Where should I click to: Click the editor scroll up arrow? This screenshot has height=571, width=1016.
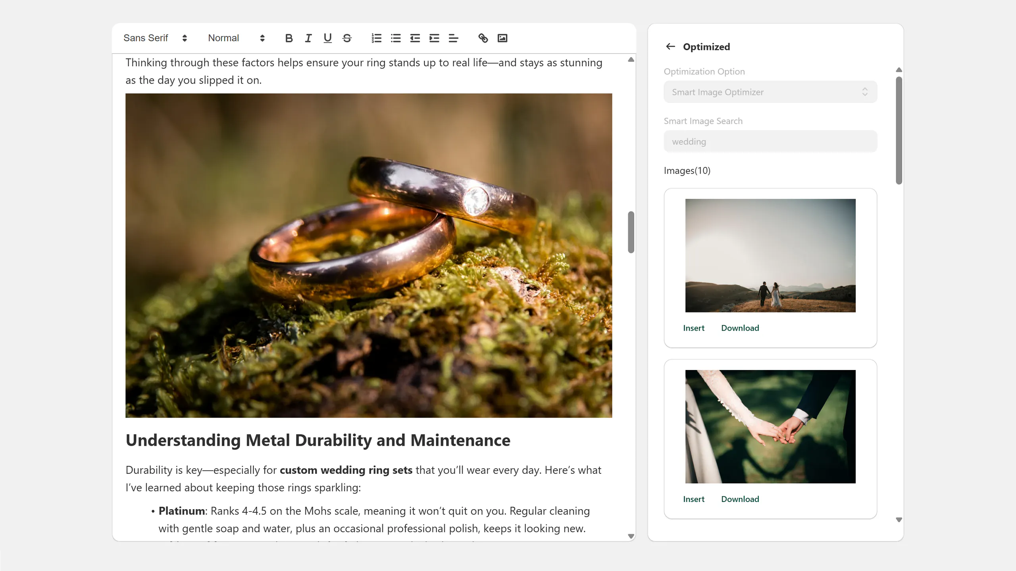click(x=631, y=59)
